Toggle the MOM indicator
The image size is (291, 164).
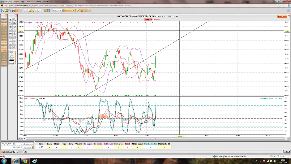pyautogui.click(x=4, y=22)
